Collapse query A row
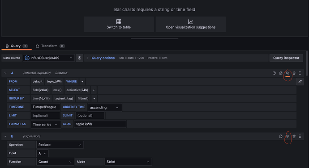The image size is (309, 168). [5, 73]
